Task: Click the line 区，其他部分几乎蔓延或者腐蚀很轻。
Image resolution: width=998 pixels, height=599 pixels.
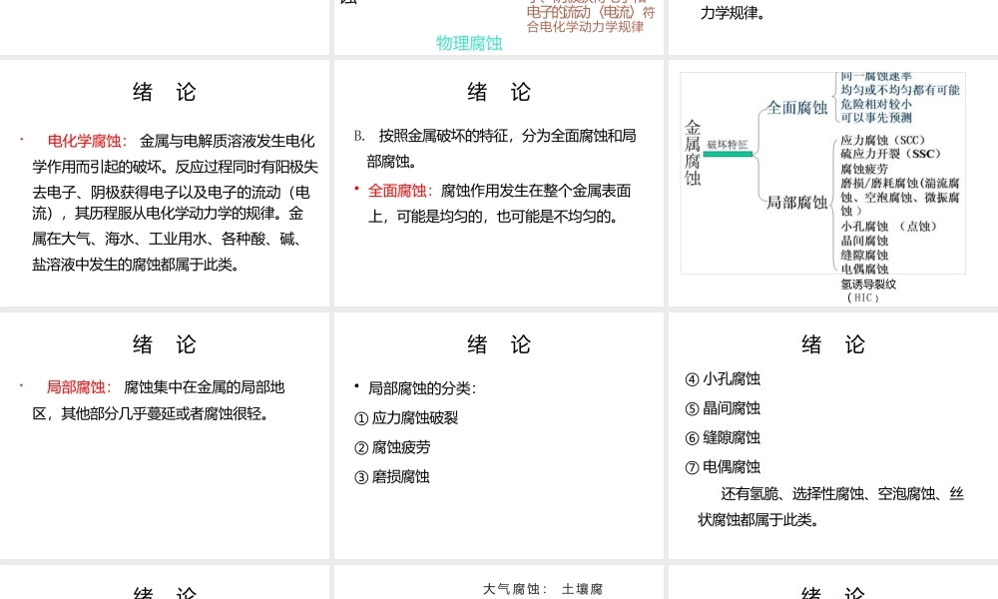Action: click(152, 413)
